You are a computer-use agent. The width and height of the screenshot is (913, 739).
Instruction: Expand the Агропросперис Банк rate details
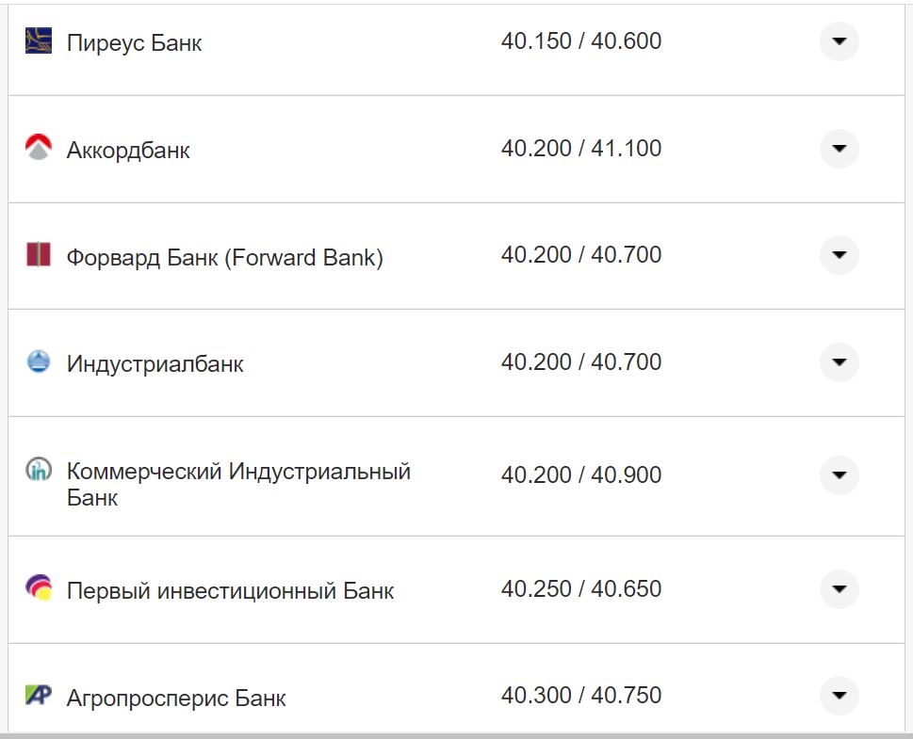[x=838, y=695]
